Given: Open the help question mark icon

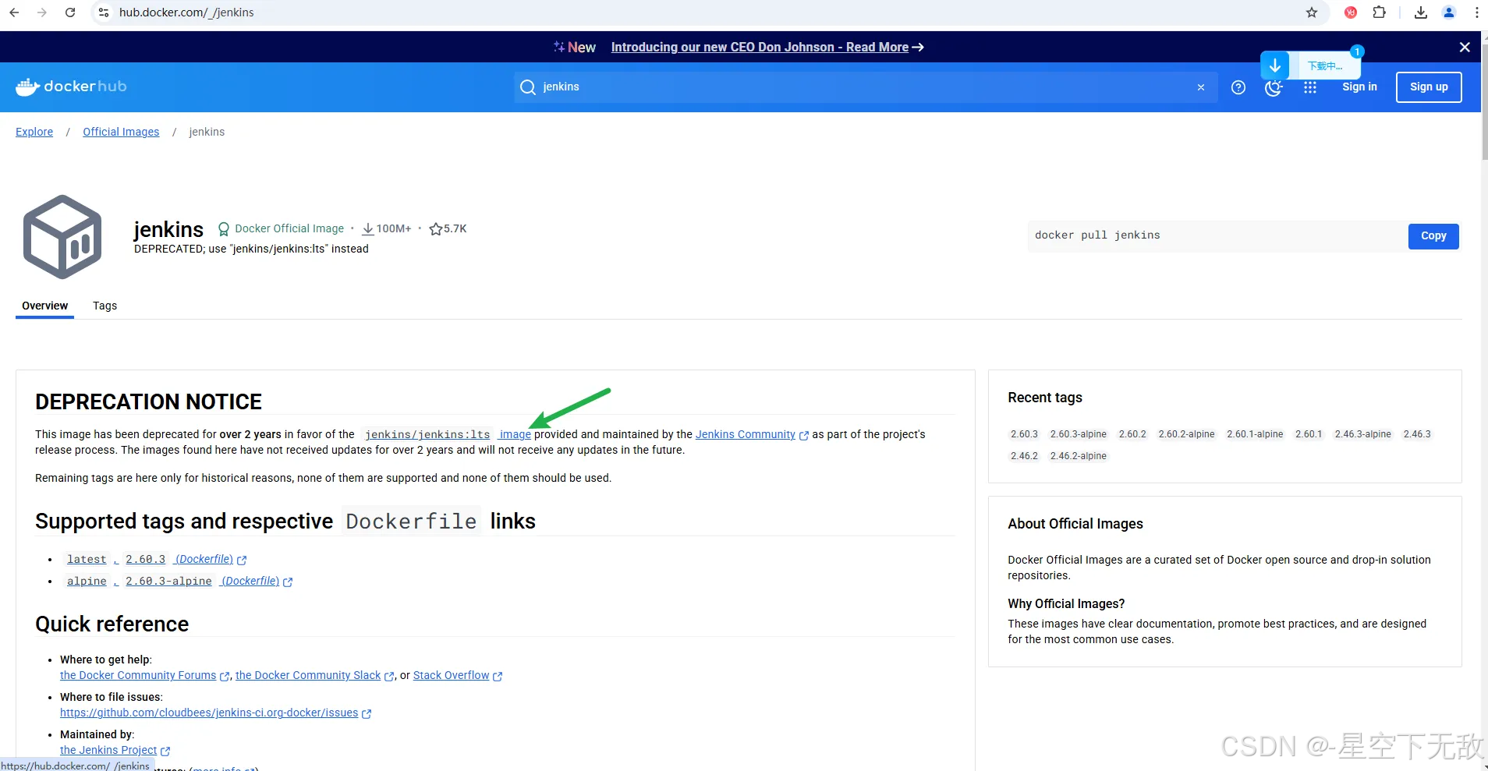Looking at the screenshot, I should coord(1238,87).
